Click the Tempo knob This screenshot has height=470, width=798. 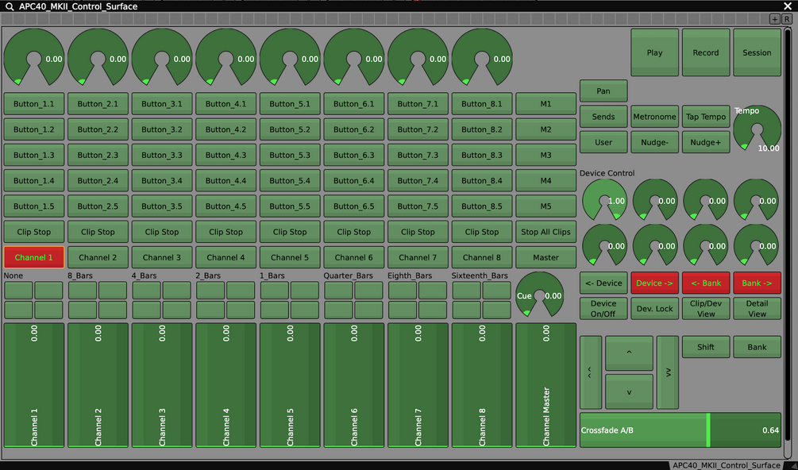pos(757,129)
